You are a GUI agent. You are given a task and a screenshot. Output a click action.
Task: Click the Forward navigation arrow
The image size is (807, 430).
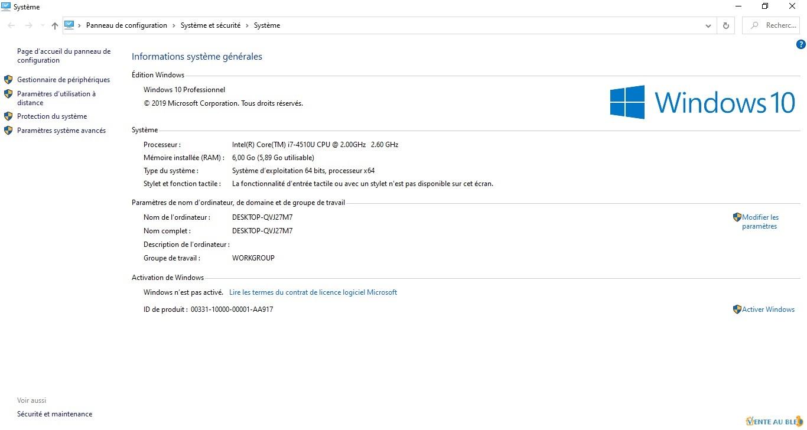[28, 25]
